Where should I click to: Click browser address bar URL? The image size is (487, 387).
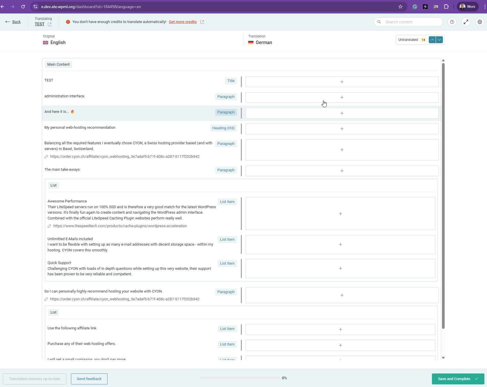(x=91, y=7)
